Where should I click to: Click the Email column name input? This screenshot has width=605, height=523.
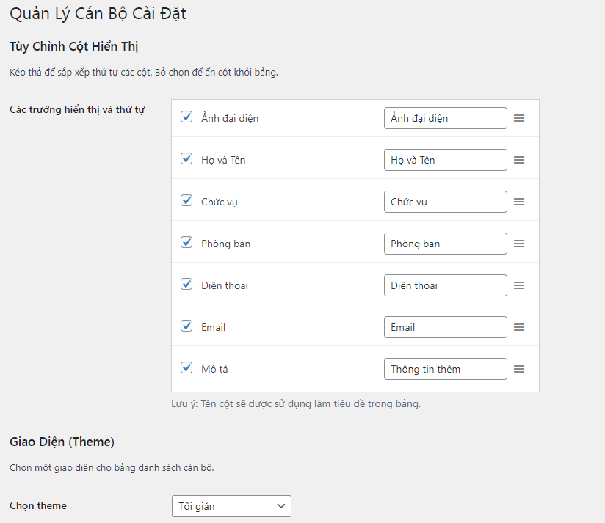[446, 327]
